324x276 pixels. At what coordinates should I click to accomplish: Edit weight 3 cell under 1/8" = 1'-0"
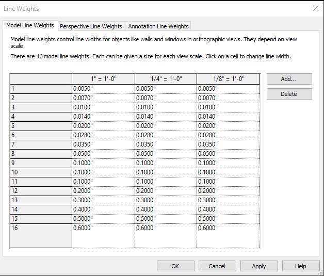tap(229, 107)
